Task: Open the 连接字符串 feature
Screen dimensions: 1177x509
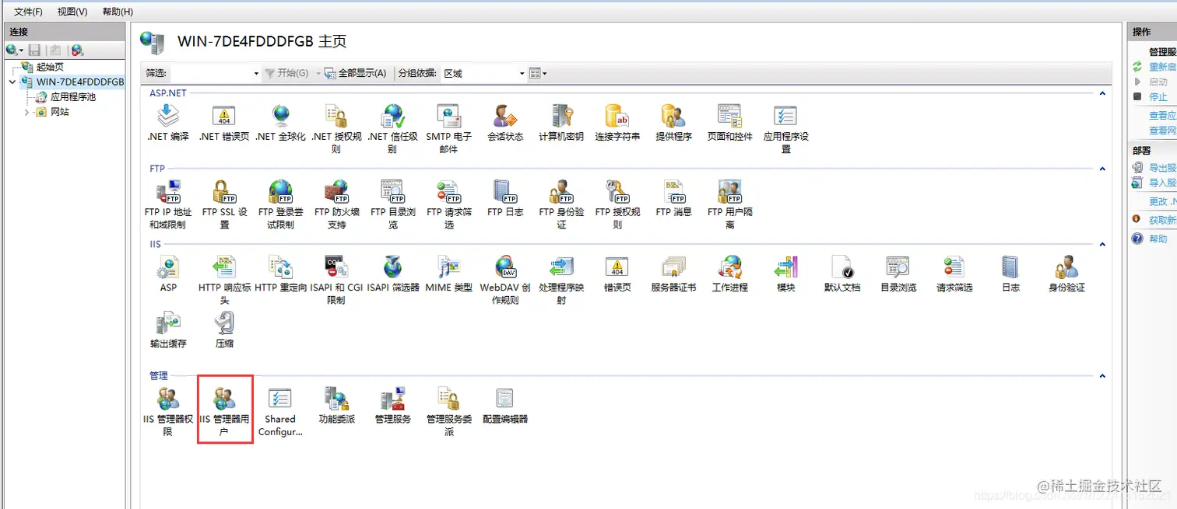Action: point(617,123)
